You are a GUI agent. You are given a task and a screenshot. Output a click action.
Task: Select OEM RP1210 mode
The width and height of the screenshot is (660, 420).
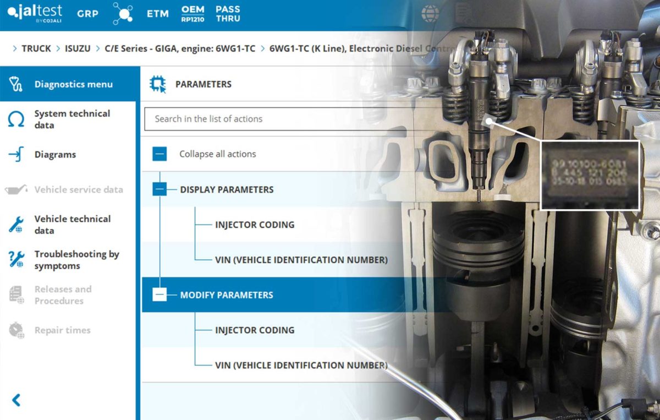coord(193,14)
